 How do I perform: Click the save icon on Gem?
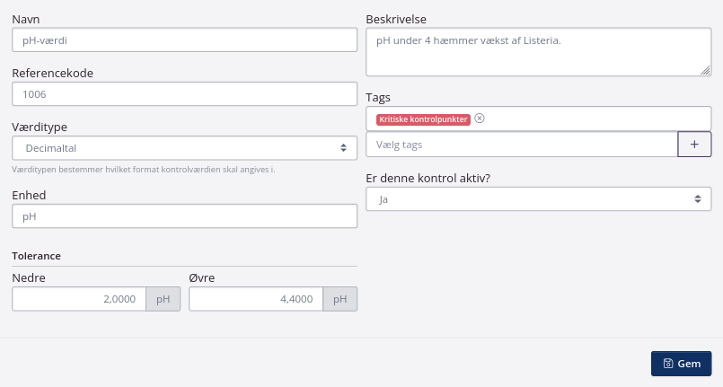668,364
